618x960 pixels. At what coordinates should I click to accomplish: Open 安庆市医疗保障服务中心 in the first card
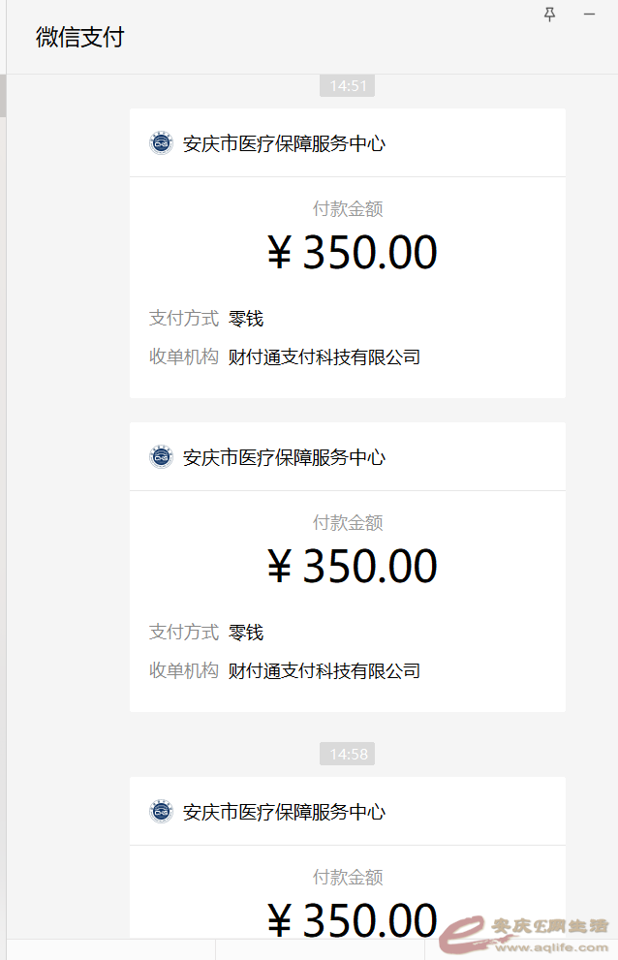point(284,144)
